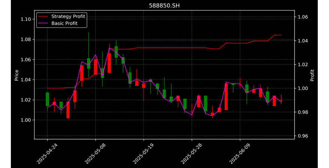
Task: Click the 1.02 price tick label on left axis
Action: point(26,100)
